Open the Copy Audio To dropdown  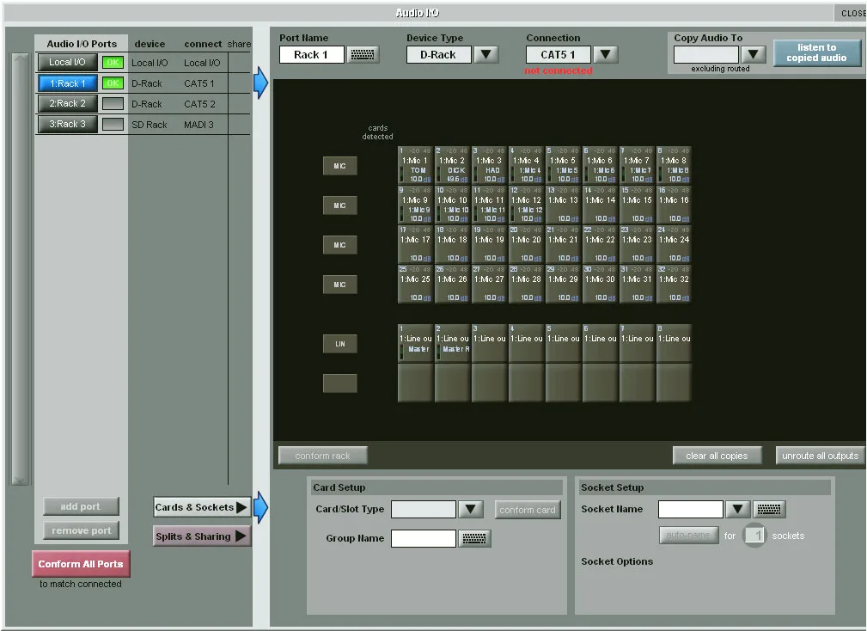pos(753,55)
